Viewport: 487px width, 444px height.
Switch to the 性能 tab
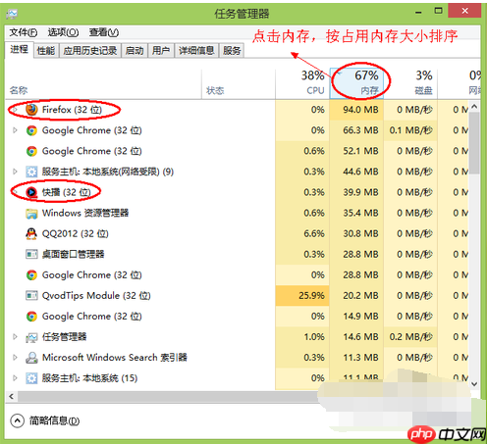tap(46, 51)
